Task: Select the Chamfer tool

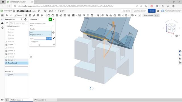Action: [53, 15]
